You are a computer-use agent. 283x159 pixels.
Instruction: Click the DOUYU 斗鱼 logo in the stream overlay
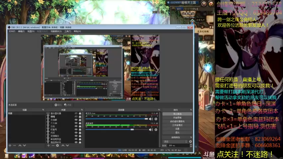pos(209,155)
